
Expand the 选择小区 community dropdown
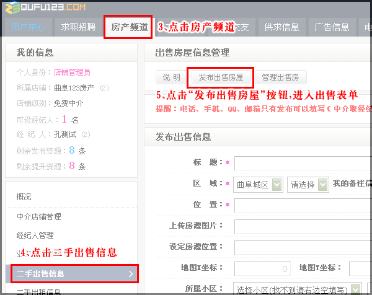pos(291,289)
